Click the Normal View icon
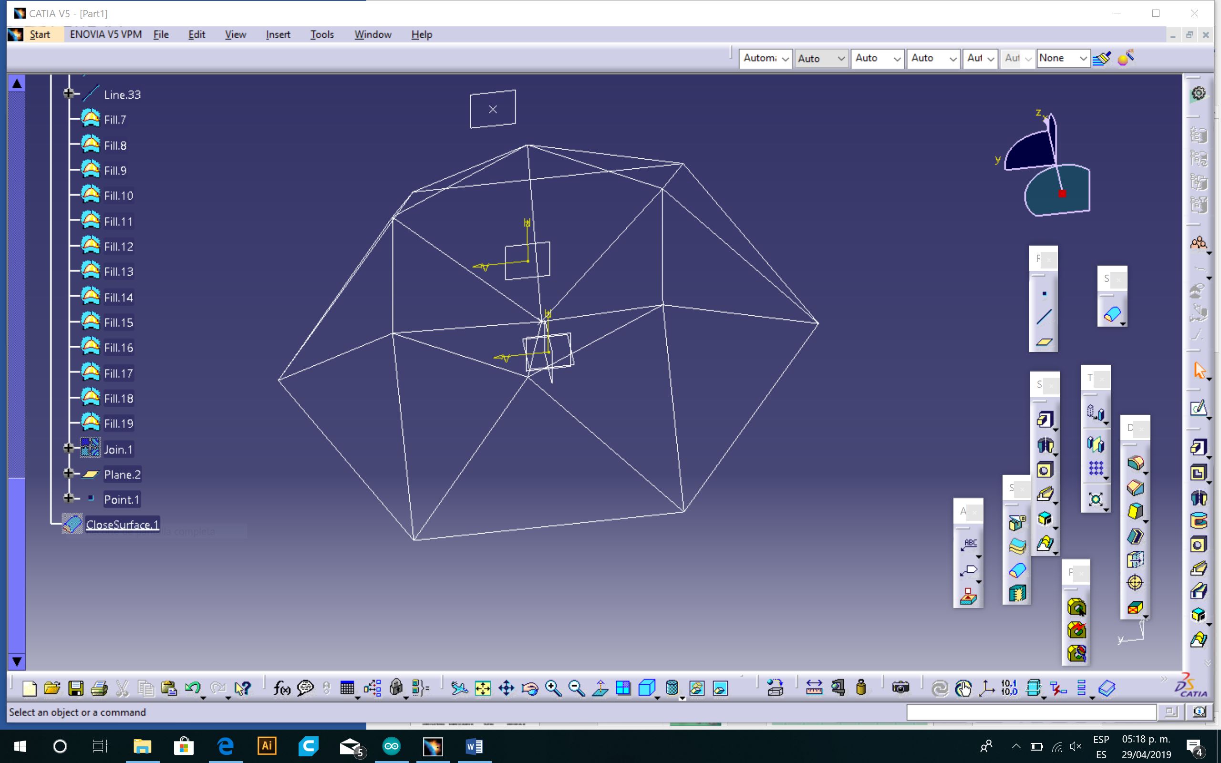Screen dimensions: 1221x763 [x=600, y=688]
